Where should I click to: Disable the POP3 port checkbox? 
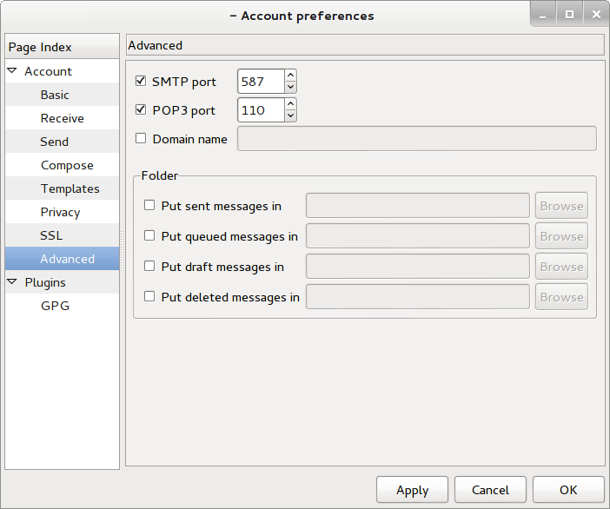point(141,110)
